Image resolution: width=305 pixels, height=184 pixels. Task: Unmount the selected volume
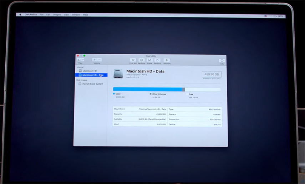(x=167, y=60)
